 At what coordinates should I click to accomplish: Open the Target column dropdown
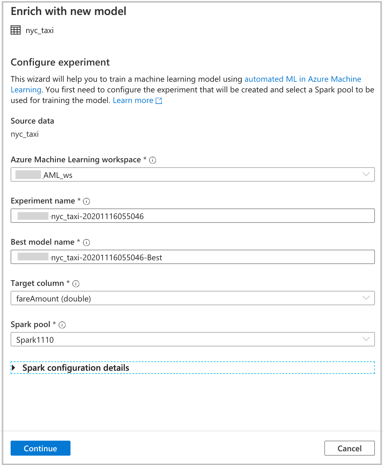click(366, 298)
